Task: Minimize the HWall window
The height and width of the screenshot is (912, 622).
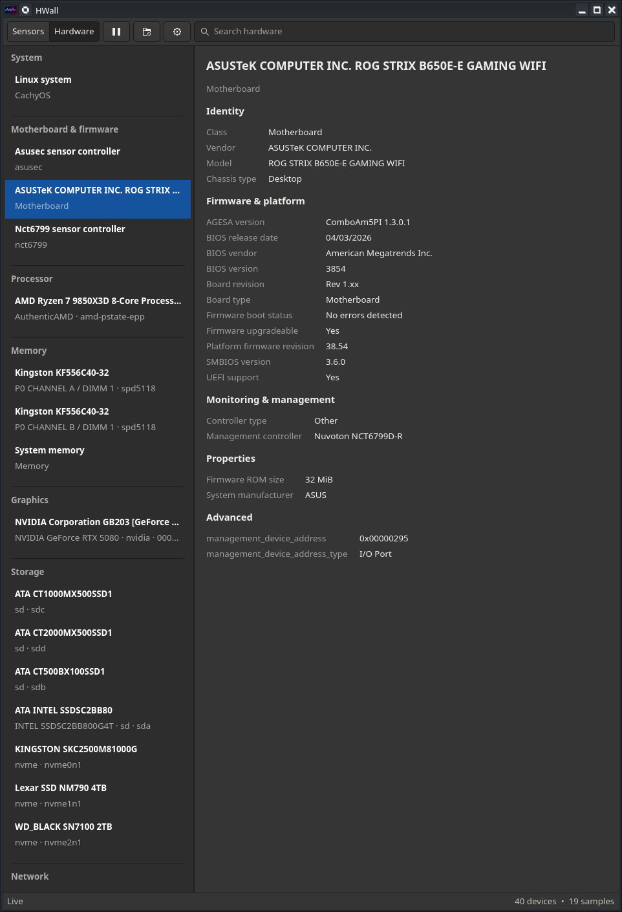Action: click(x=582, y=10)
